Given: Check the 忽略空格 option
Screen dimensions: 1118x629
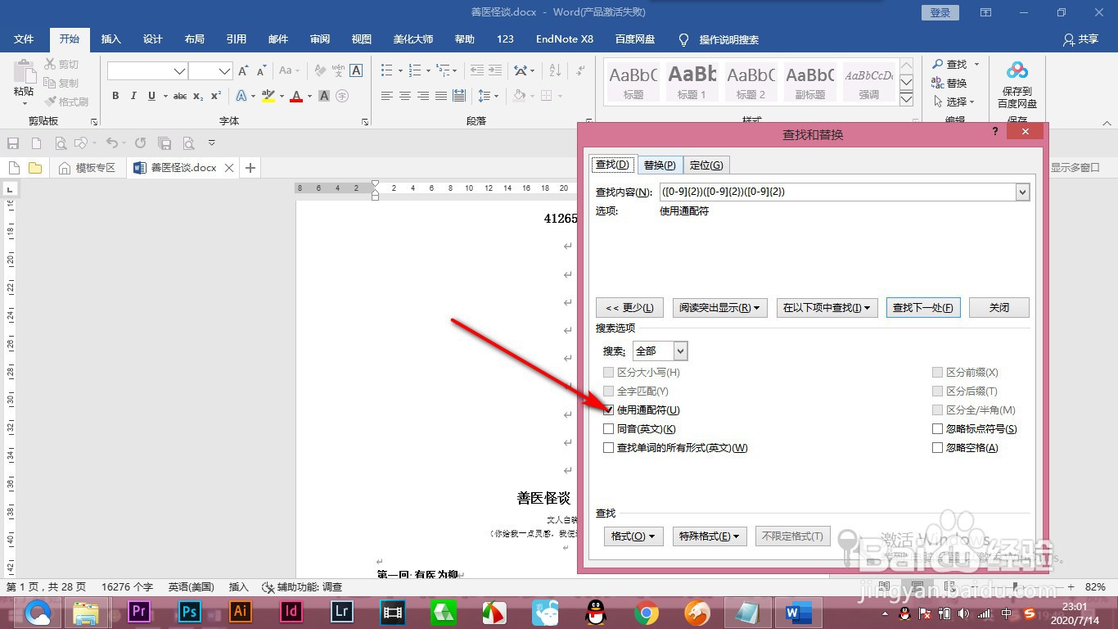Looking at the screenshot, I should click(936, 447).
